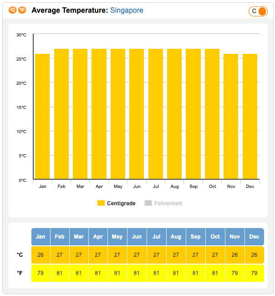275x296 pixels.
Task: Click the °C row label in table
Action: tap(20, 254)
